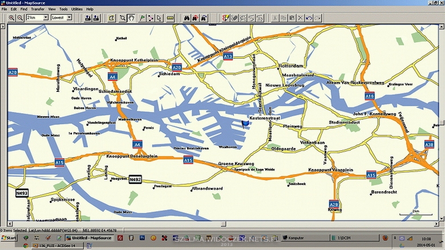
Task: Click the Find Recently Found Places icon
Action: (204, 18)
